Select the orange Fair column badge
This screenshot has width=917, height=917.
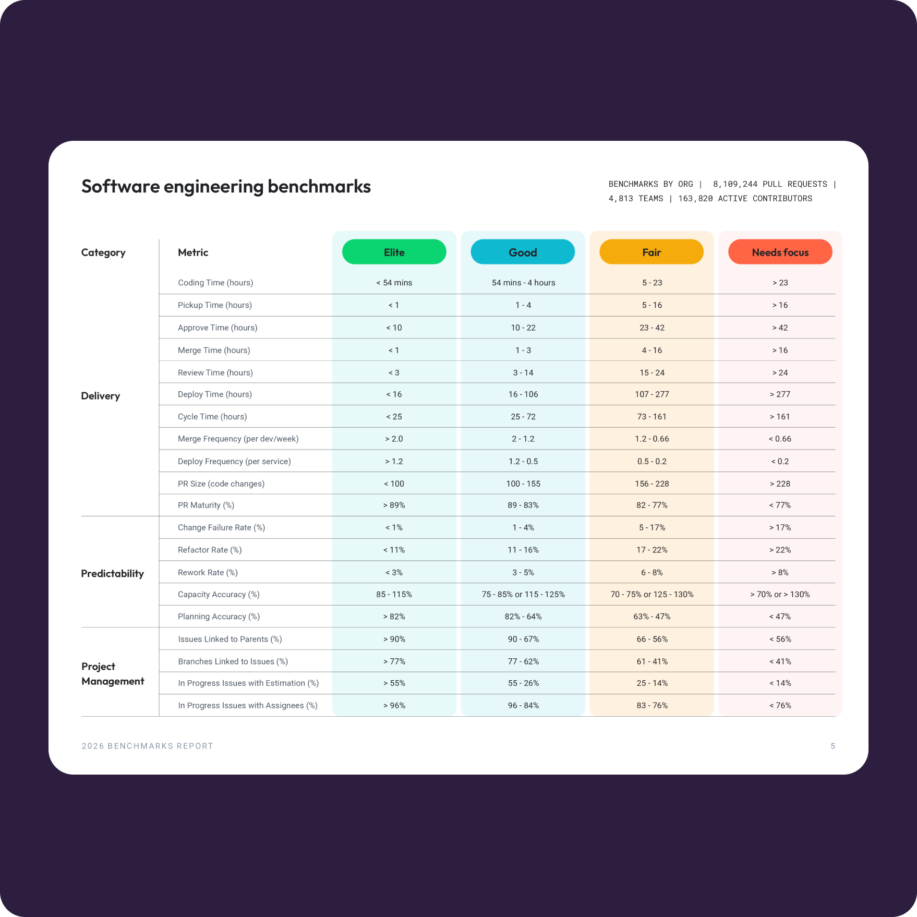pos(651,252)
